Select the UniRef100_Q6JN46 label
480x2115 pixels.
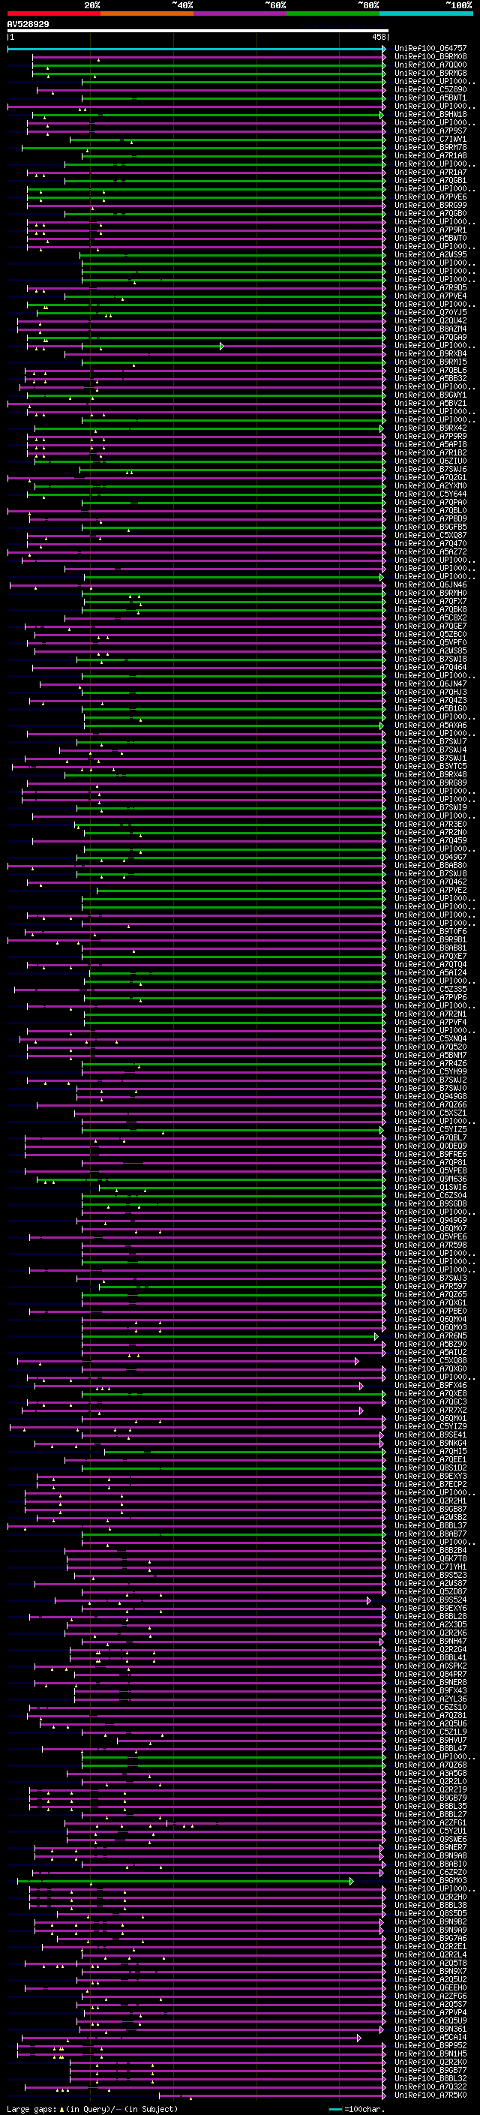tap(430, 584)
